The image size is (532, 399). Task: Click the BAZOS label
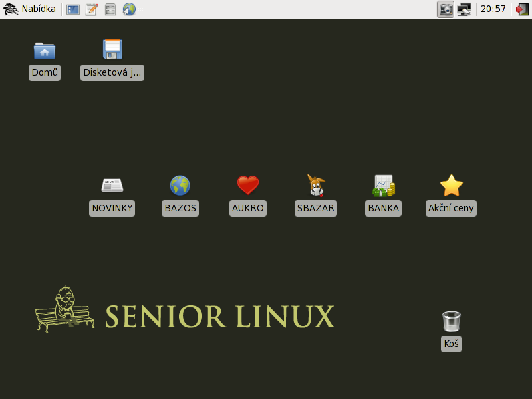click(x=180, y=208)
